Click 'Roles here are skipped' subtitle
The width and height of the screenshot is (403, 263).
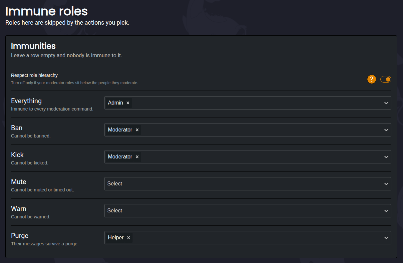pos(67,23)
